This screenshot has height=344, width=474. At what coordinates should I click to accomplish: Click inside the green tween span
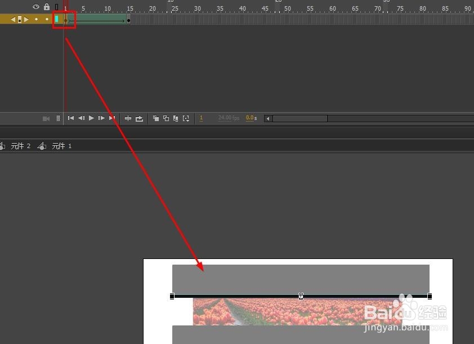pos(97,19)
